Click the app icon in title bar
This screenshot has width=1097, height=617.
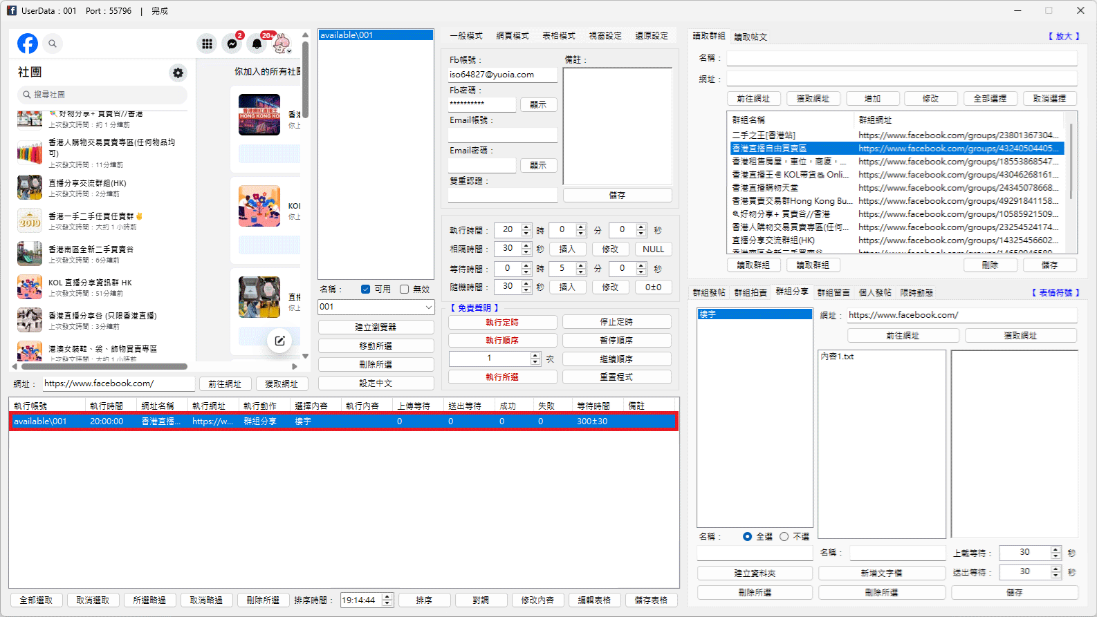12,10
